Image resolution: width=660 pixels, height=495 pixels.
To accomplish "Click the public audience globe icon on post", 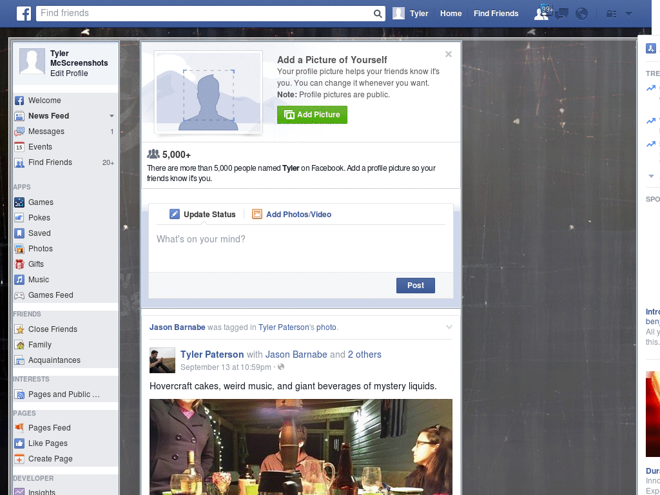I will coord(281,367).
